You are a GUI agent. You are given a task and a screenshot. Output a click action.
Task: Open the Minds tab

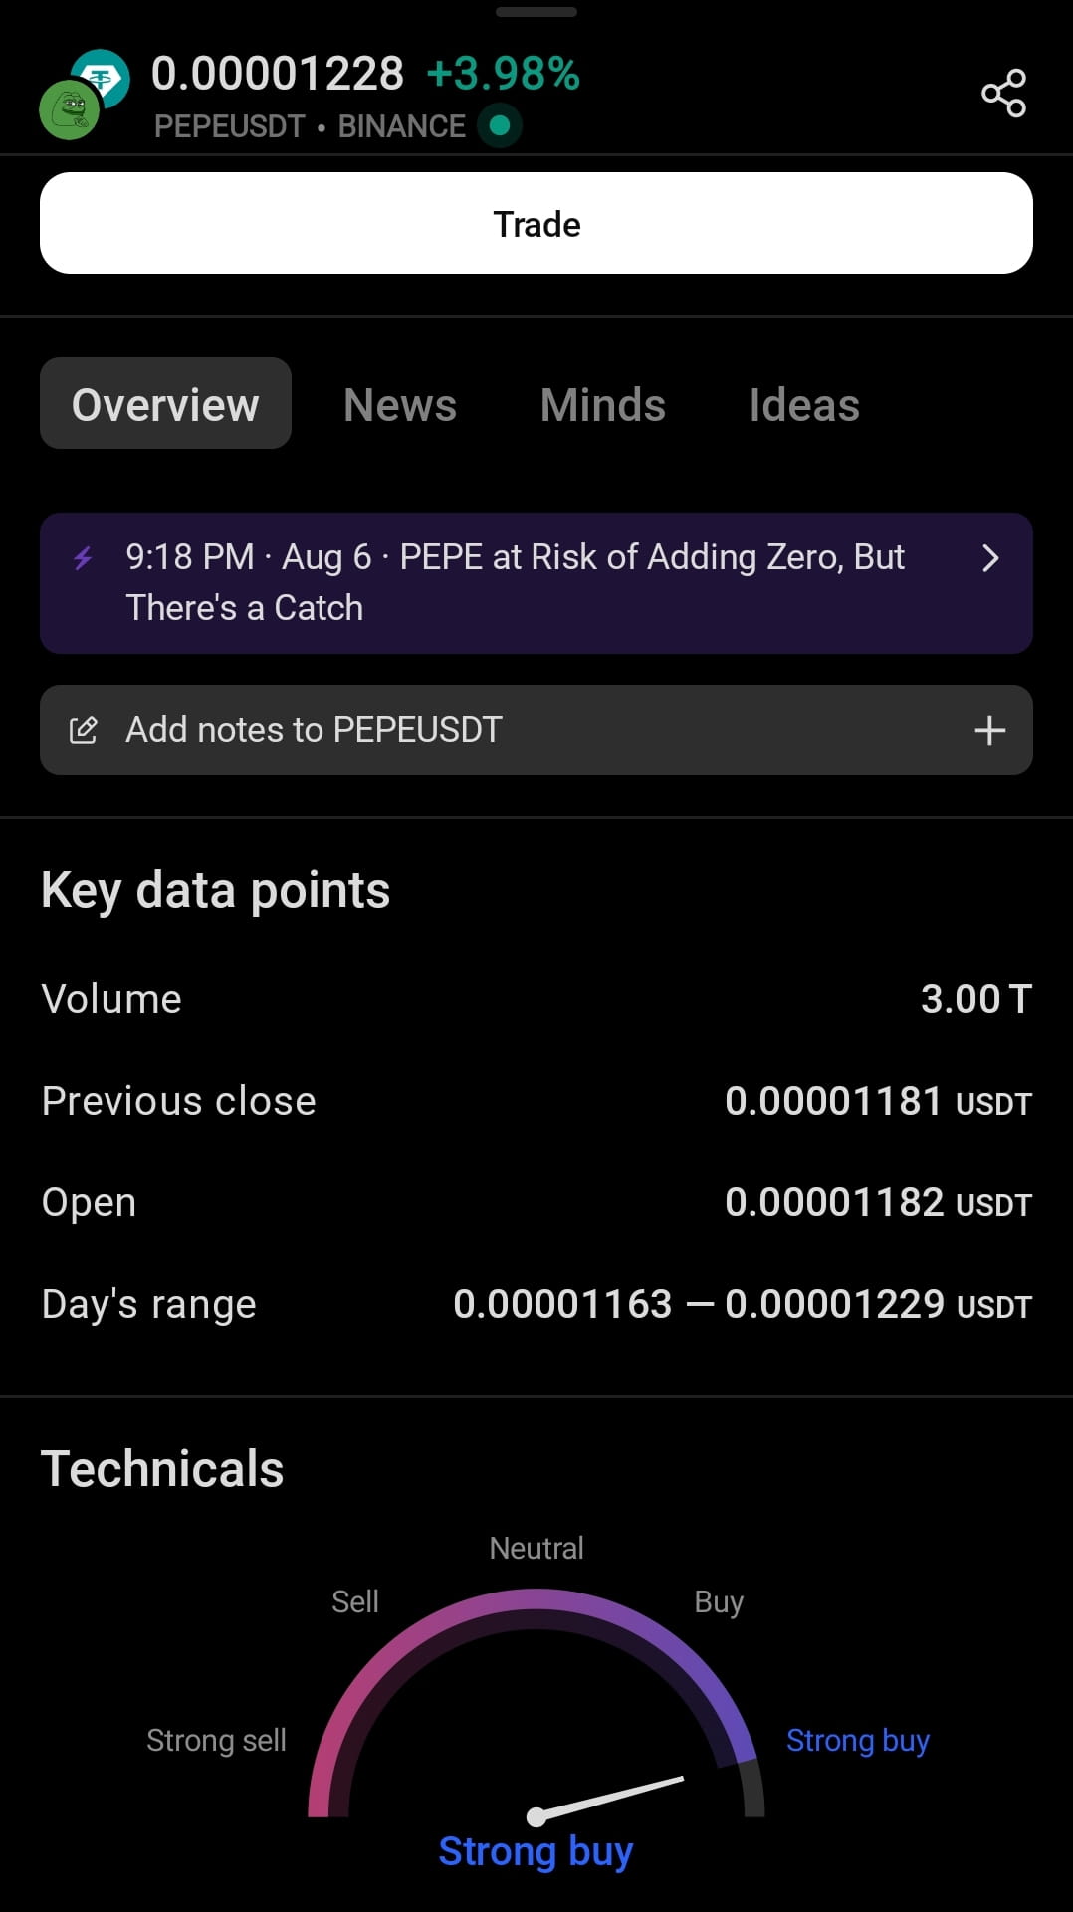[x=603, y=405]
